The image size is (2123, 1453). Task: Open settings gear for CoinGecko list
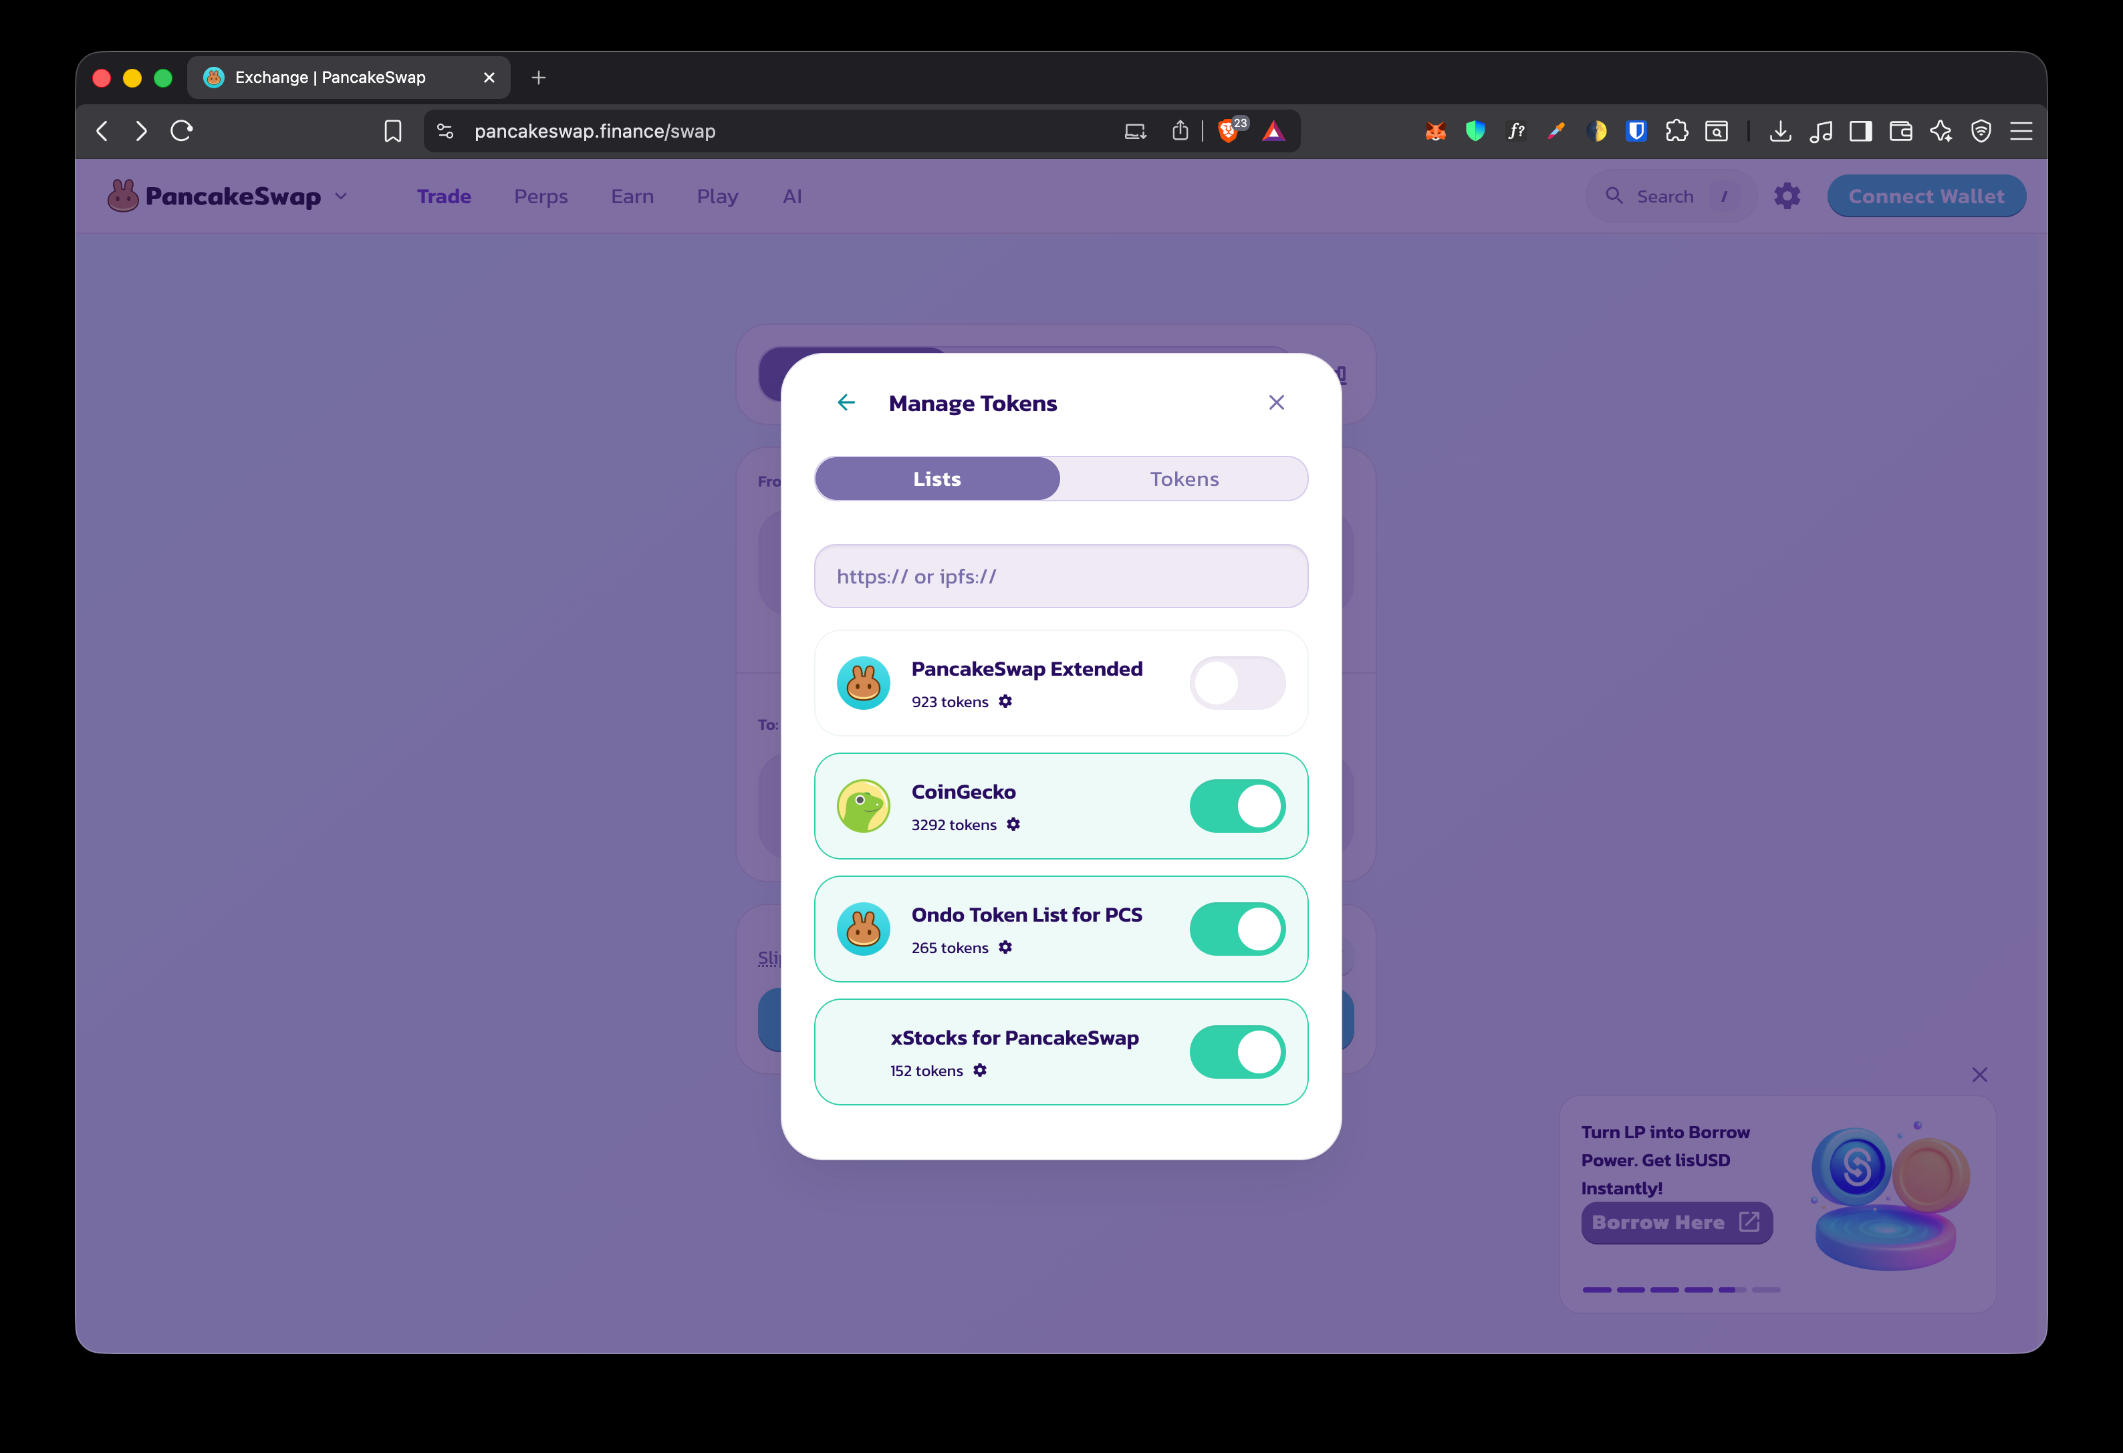[1013, 825]
